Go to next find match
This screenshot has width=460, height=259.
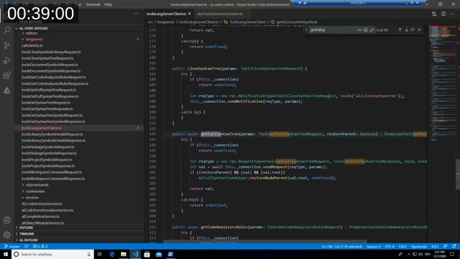click(x=407, y=30)
